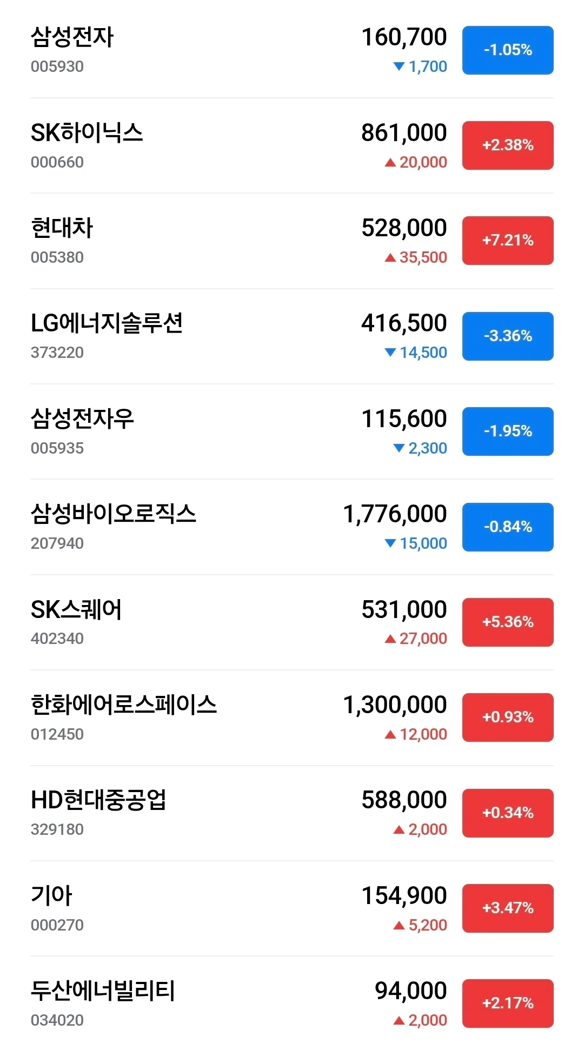
Task: Click the 1,776,000 price value
Action: 395,514
